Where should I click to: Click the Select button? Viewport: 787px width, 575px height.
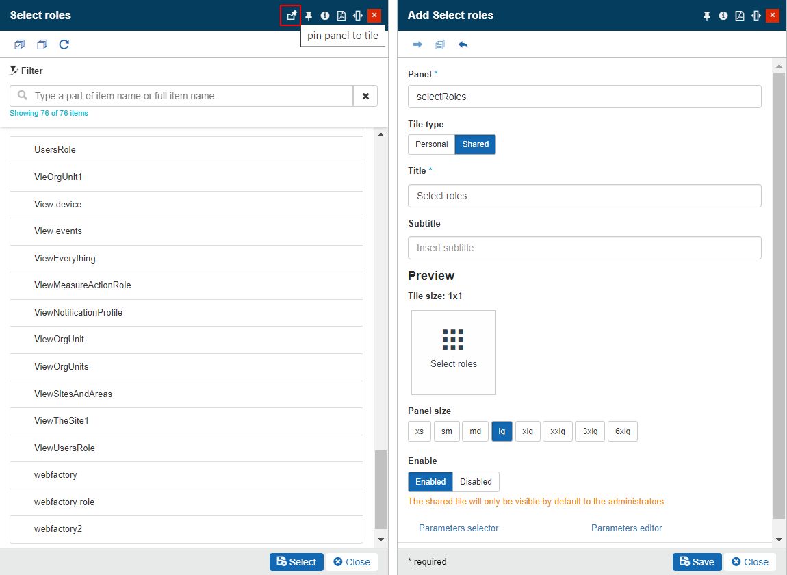pyautogui.click(x=296, y=562)
